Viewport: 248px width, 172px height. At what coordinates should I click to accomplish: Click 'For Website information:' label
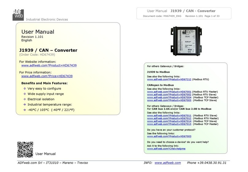tap(38, 62)
